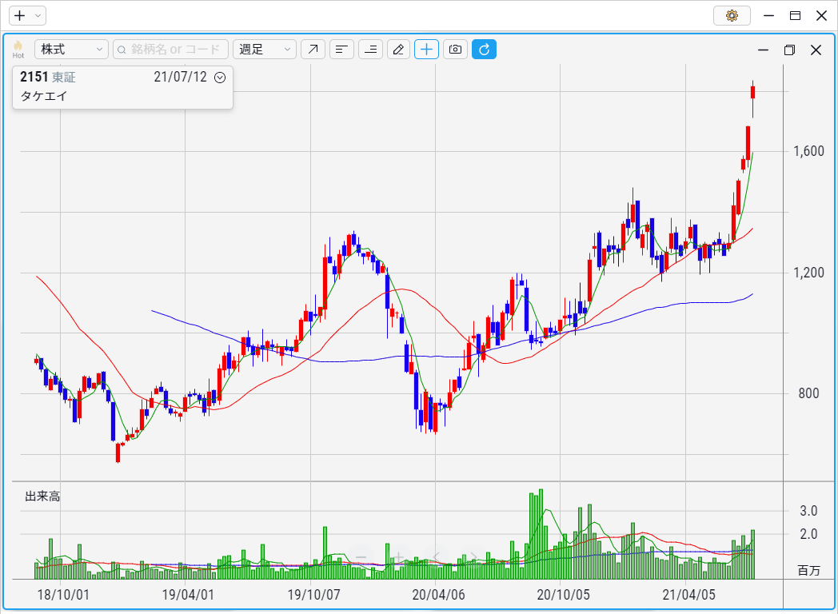
Task: Refresh the chart with the blue reload button
Action: [485, 50]
